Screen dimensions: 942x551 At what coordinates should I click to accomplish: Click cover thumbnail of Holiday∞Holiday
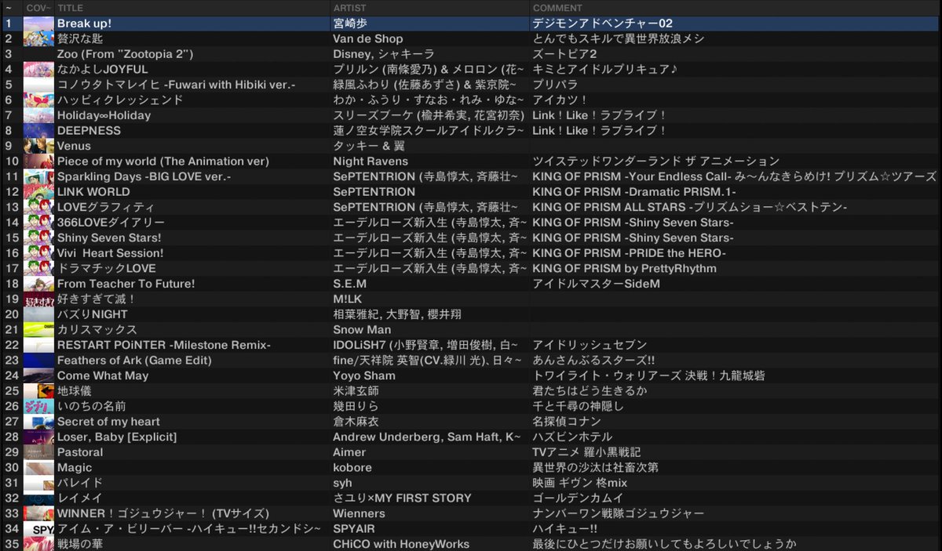[38, 115]
